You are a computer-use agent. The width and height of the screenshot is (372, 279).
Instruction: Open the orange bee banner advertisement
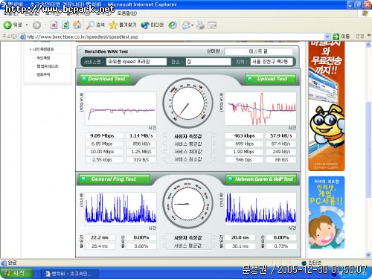(x=327, y=106)
